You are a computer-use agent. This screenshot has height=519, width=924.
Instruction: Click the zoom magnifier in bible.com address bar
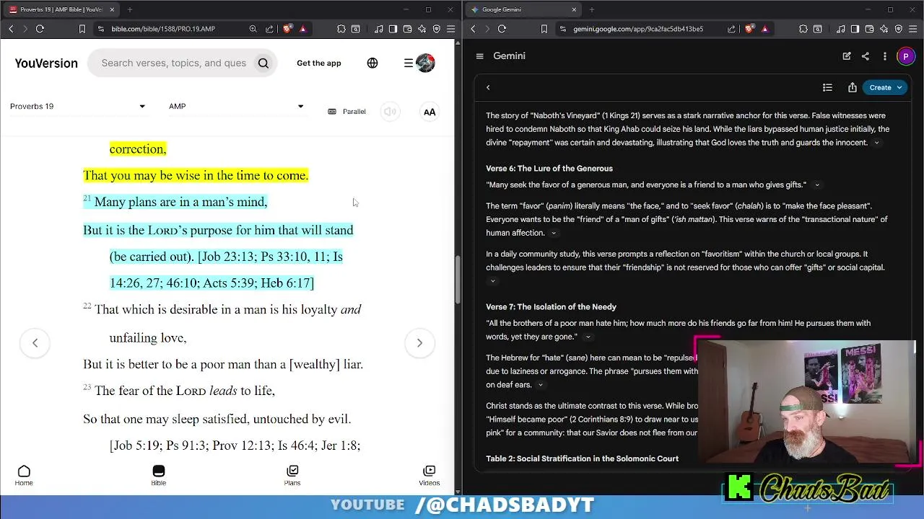point(253,29)
